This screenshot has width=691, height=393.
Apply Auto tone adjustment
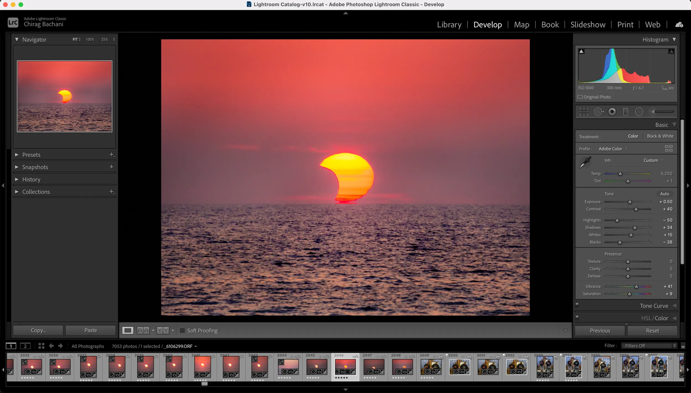point(664,194)
